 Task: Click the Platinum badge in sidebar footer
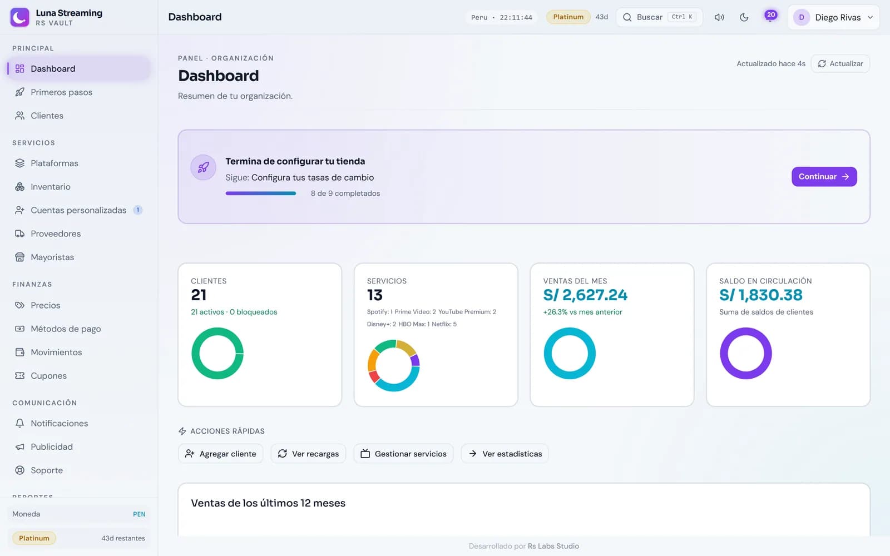pyautogui.click(x=34, y=538)
